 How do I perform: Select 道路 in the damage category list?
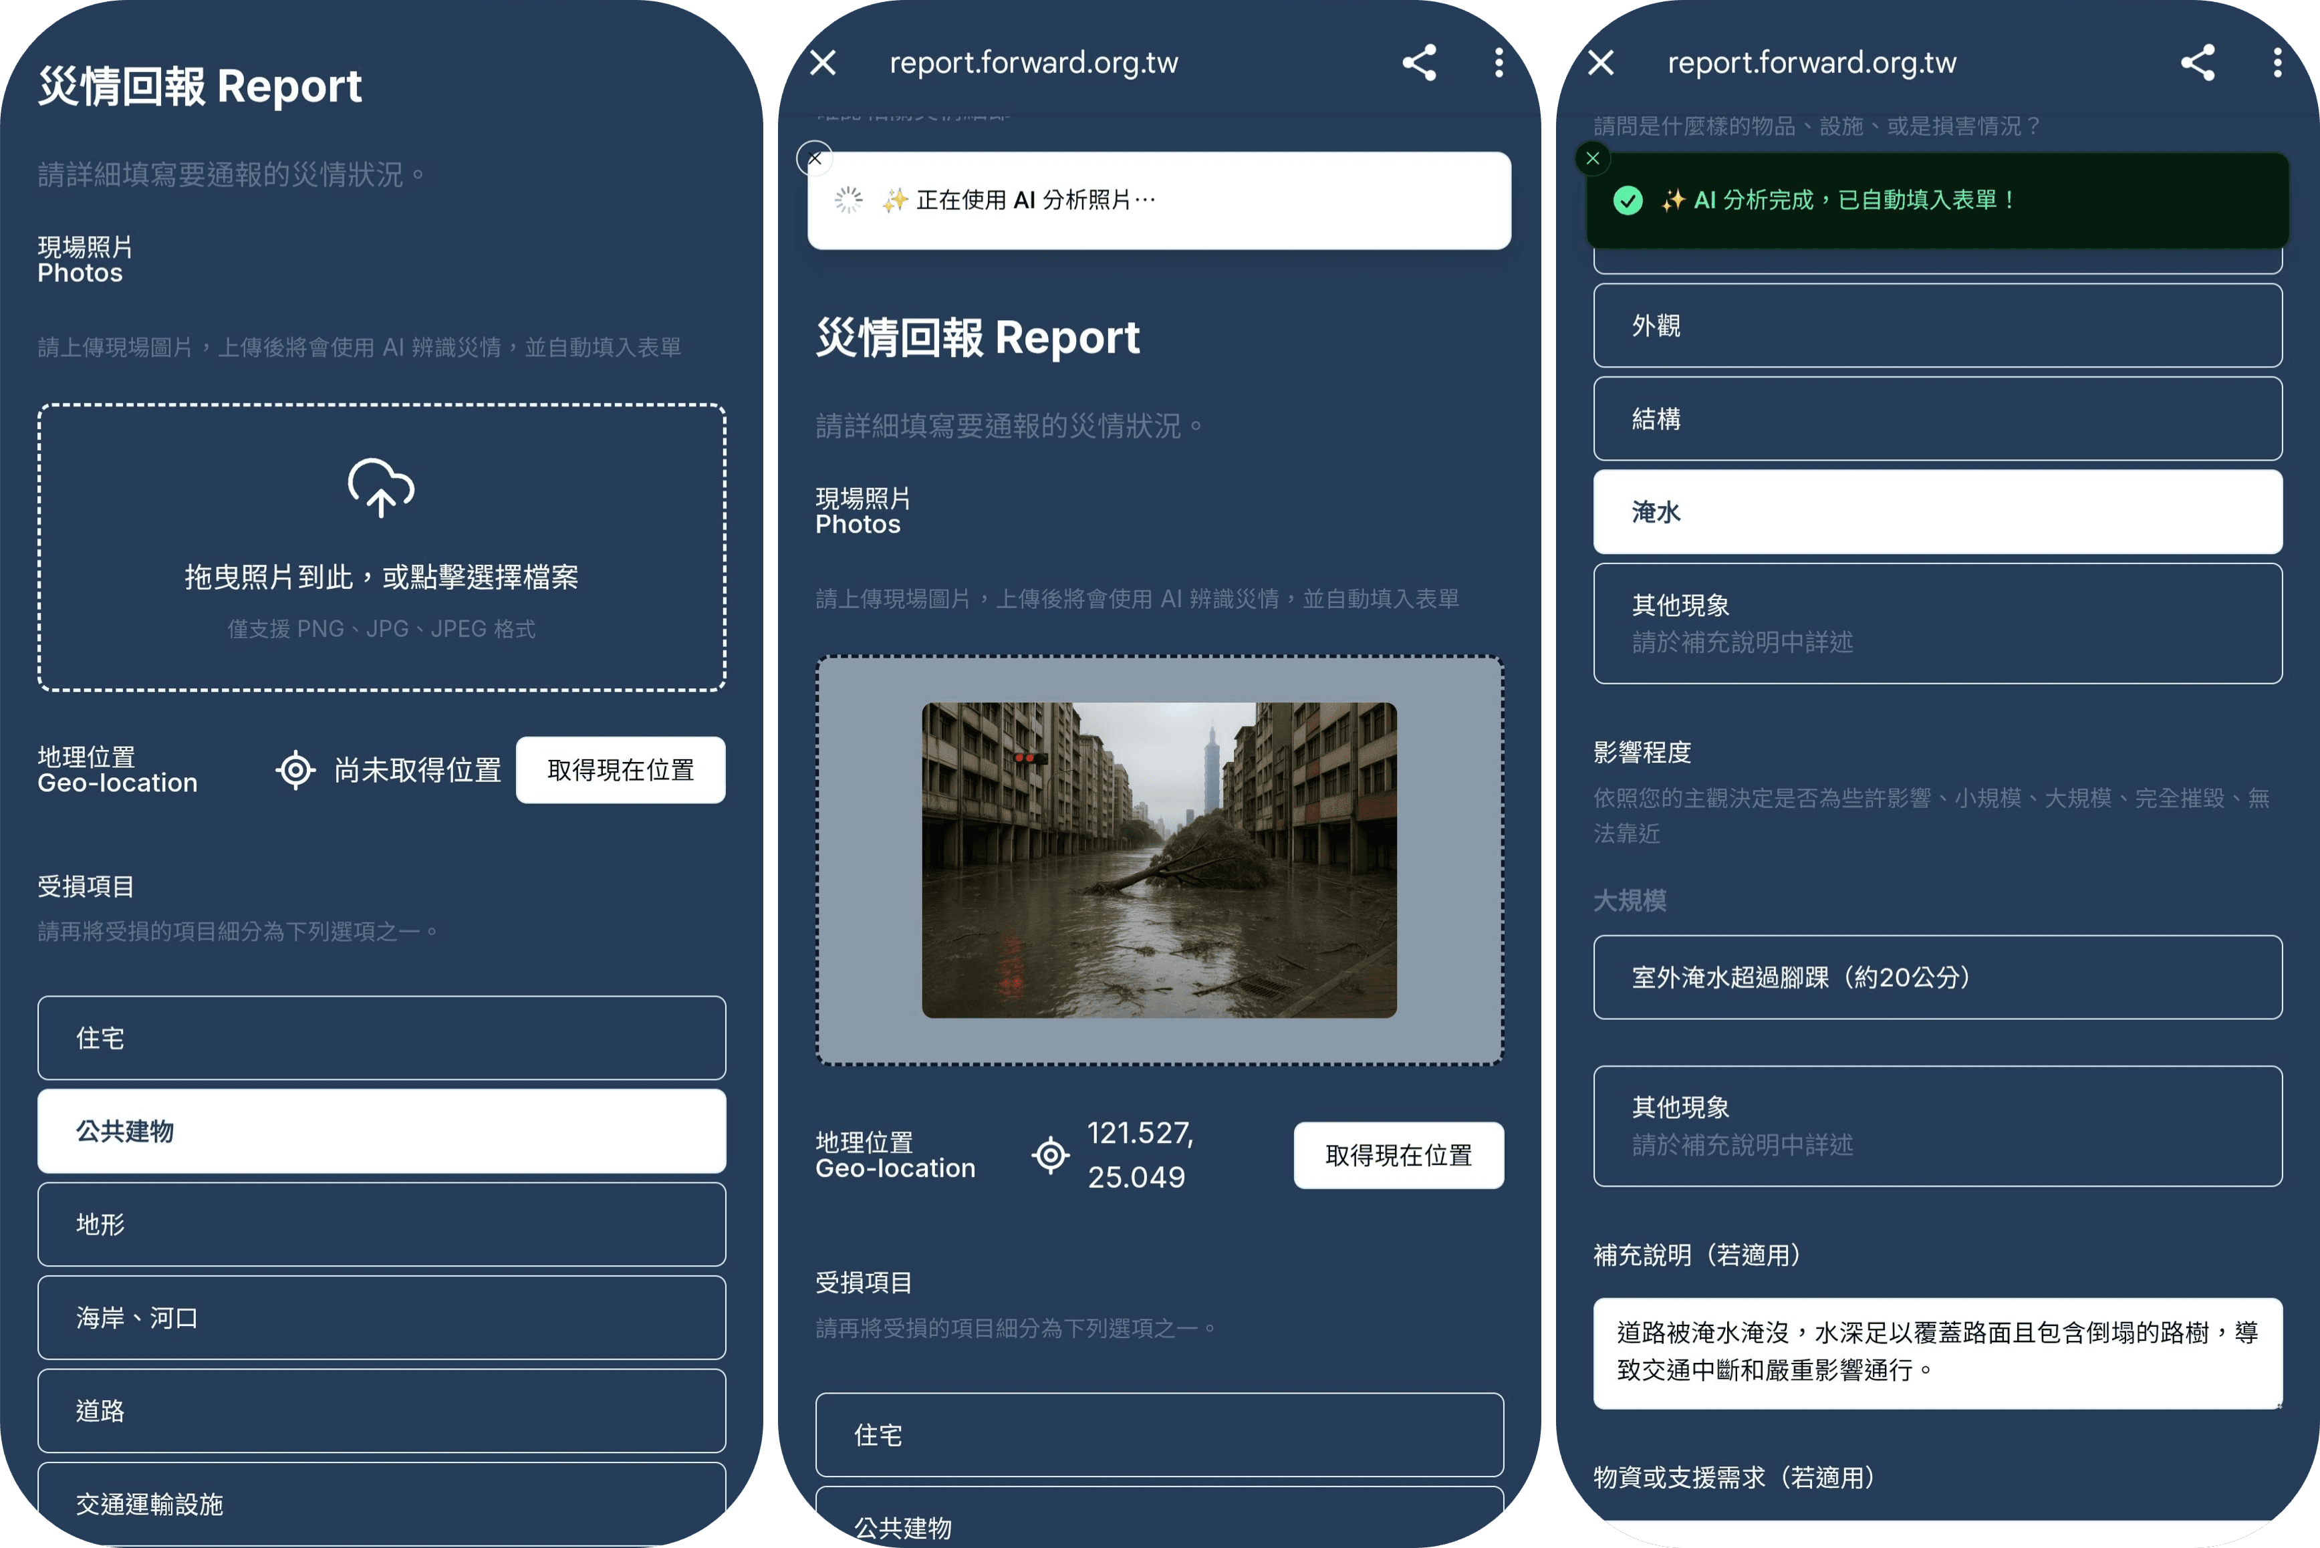pos(381,1411)
